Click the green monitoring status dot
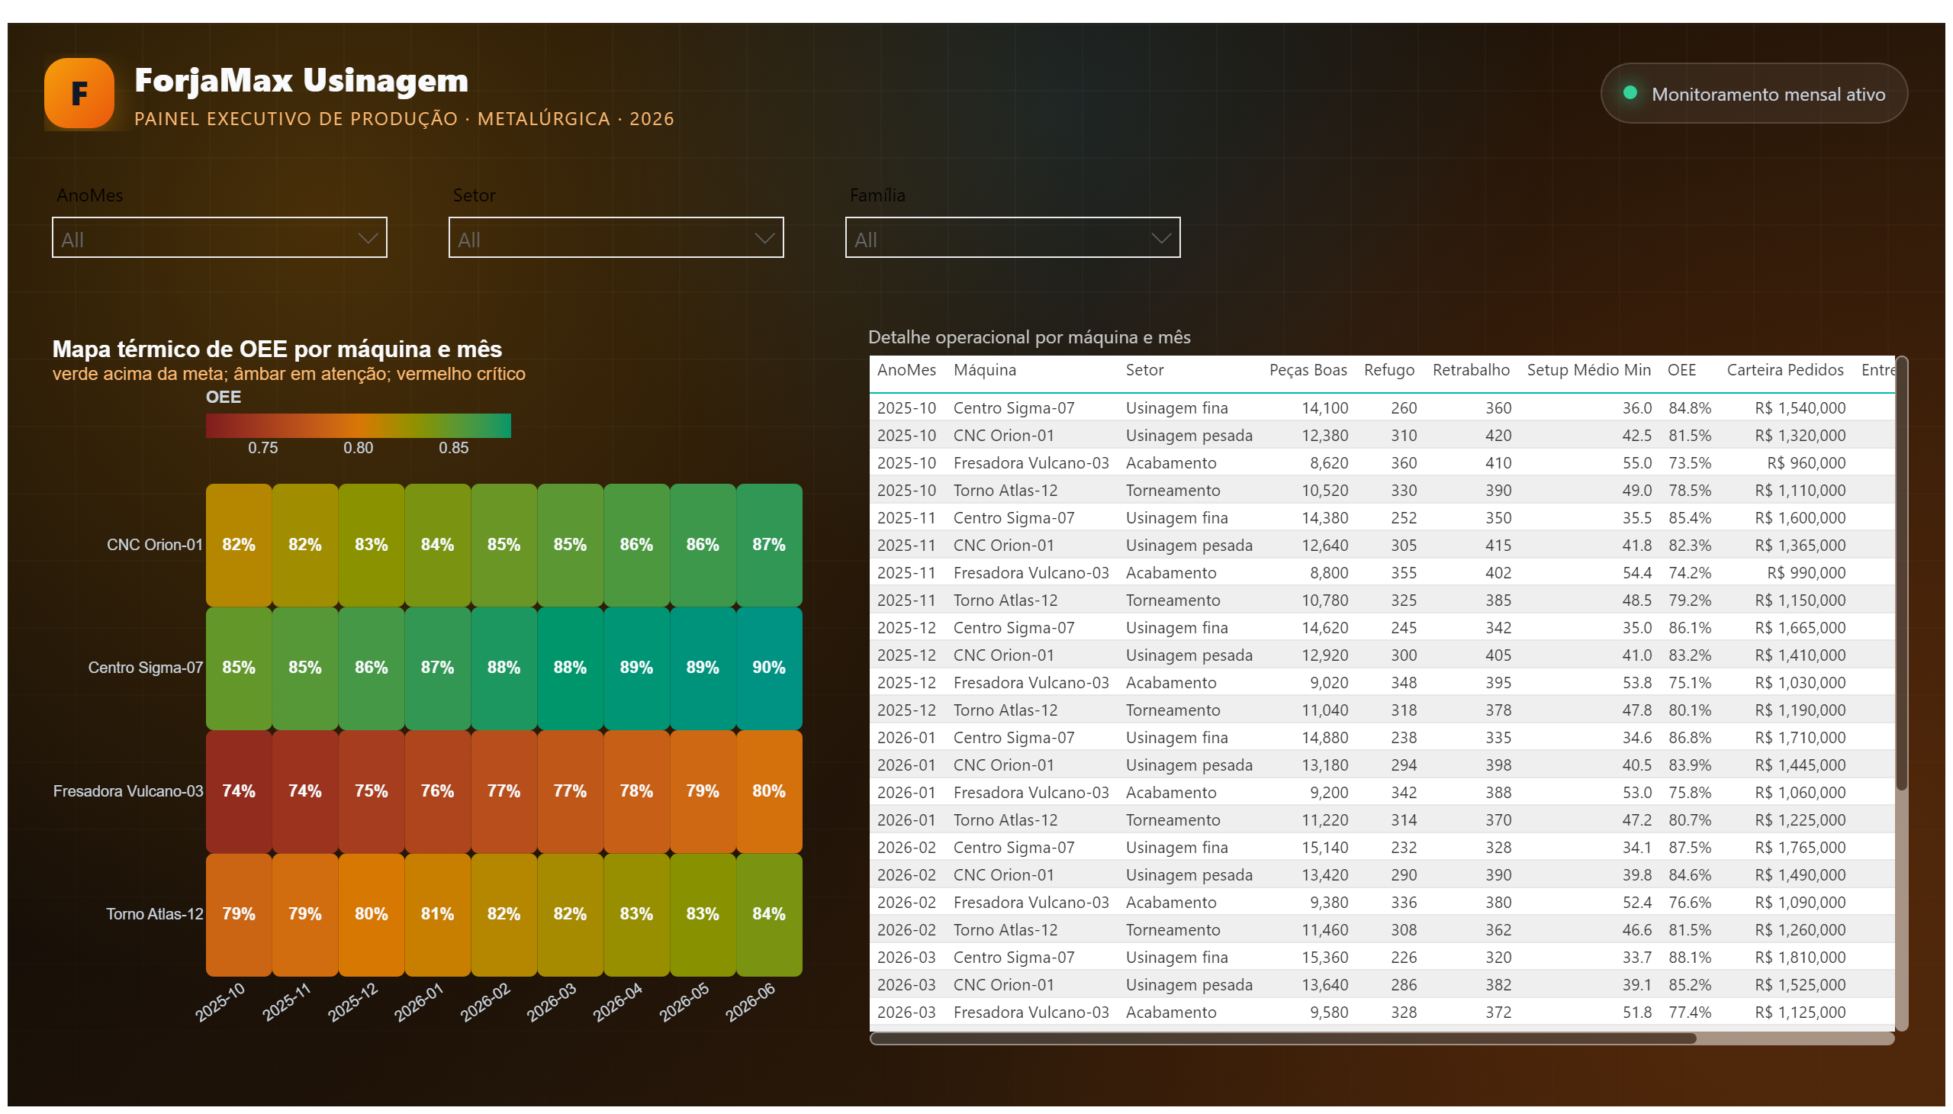The width and height of the screenshot is (1953, 1114). (x=1630, y=92)
